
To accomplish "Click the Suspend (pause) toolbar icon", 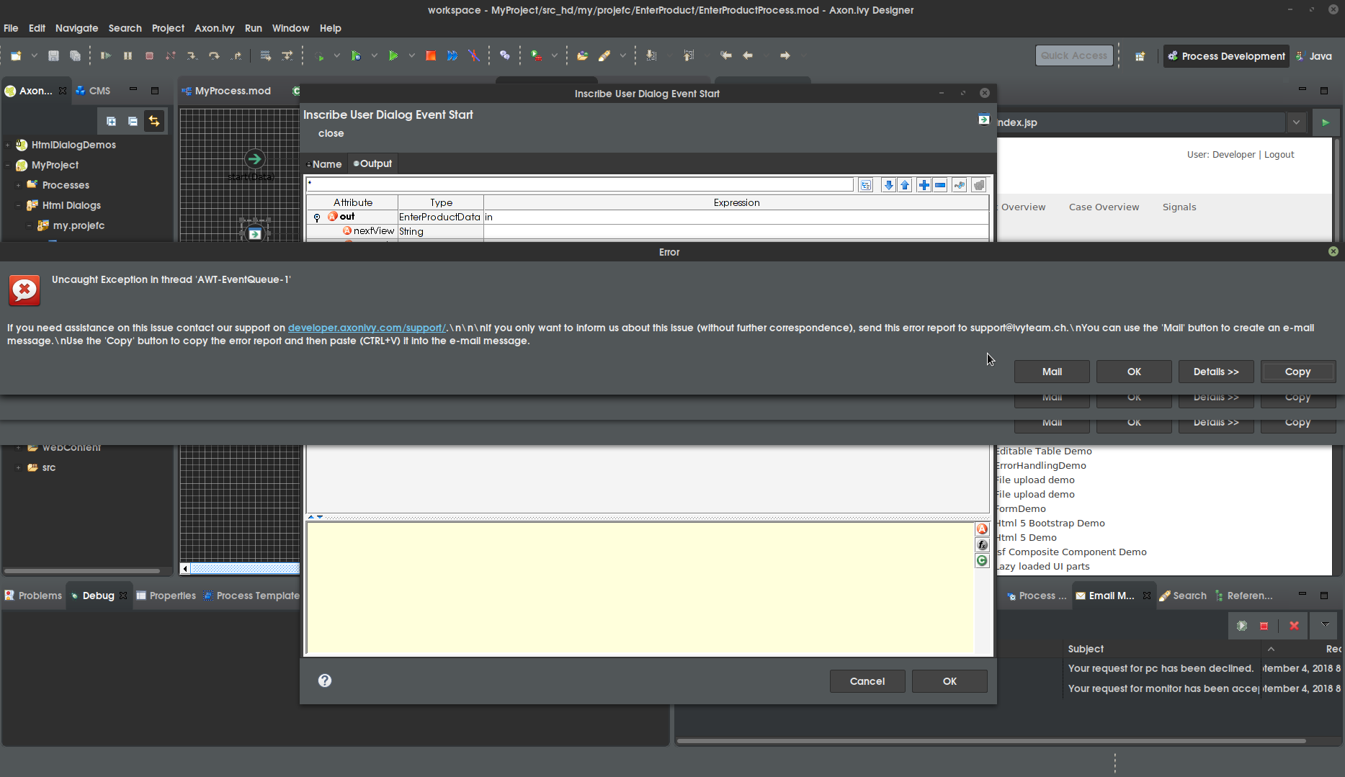I will (128, 55).
